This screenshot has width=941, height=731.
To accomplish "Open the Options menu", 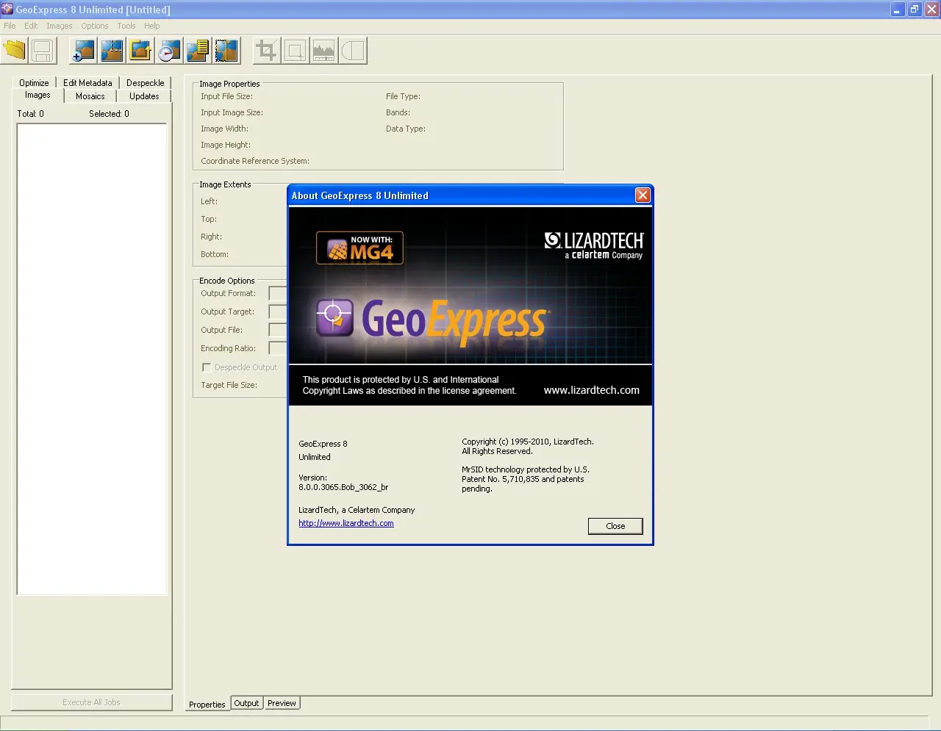I will [x=95, y=26].
